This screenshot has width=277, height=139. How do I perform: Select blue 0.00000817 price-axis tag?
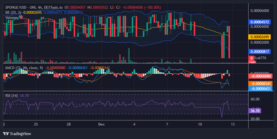(260, 51)
